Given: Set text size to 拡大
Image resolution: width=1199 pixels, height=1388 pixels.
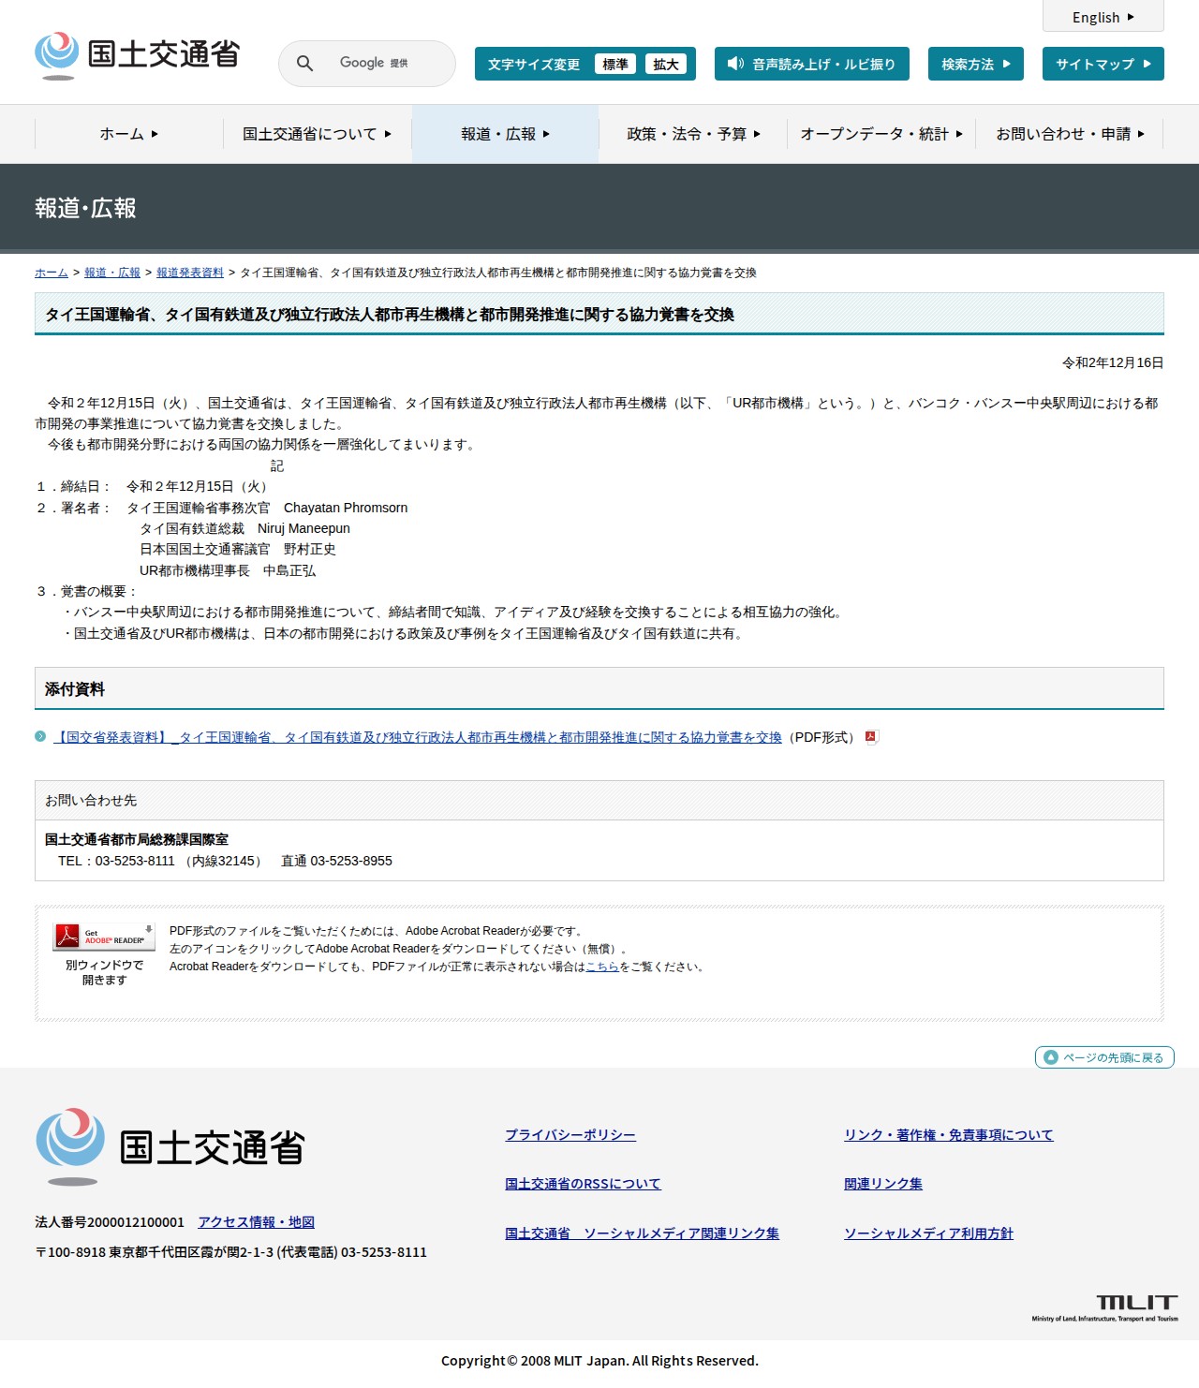Looking at the screenshot, I should point(666,64).
